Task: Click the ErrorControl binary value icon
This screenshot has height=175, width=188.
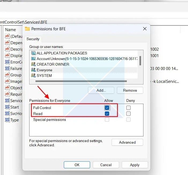Action: (x=7, y=62)
